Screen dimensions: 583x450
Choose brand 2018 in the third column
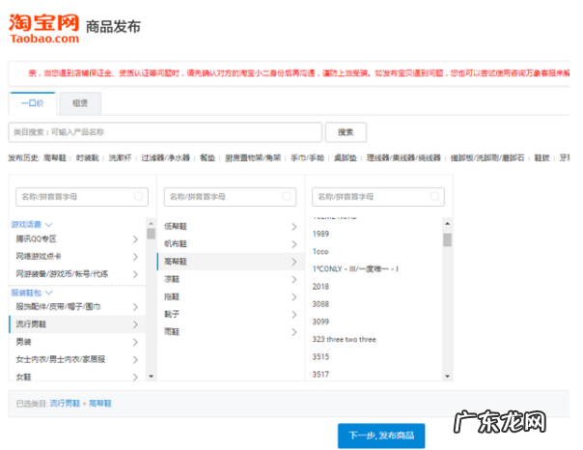(x=320, y=287)
